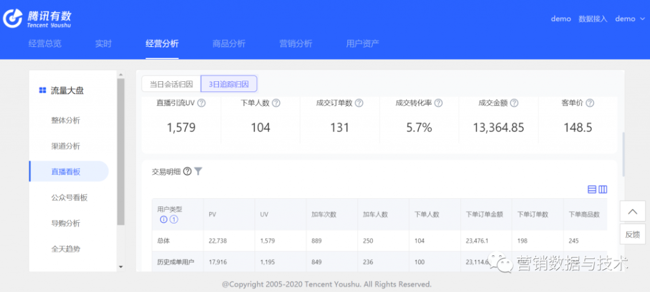Go to the 营销分析 tab
650x292 pixels.
[296, 44]
